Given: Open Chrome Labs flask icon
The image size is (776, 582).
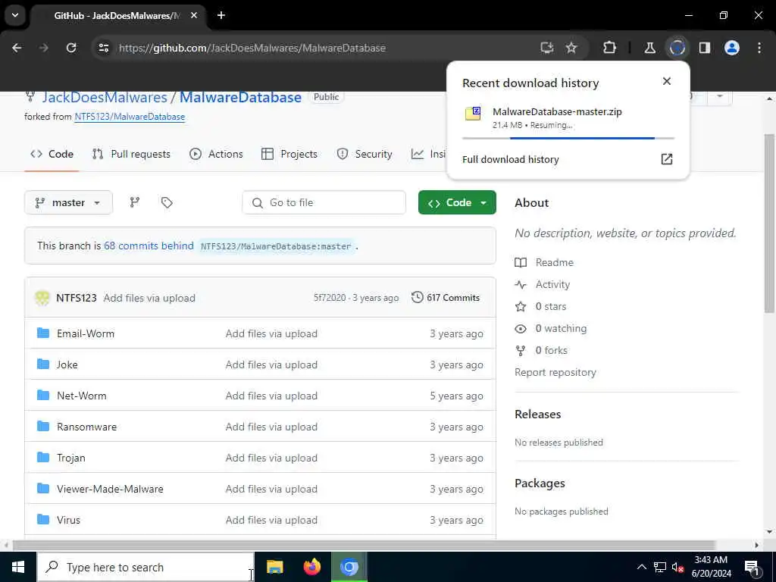Looking at the screenshot, I should pos(649,48).
